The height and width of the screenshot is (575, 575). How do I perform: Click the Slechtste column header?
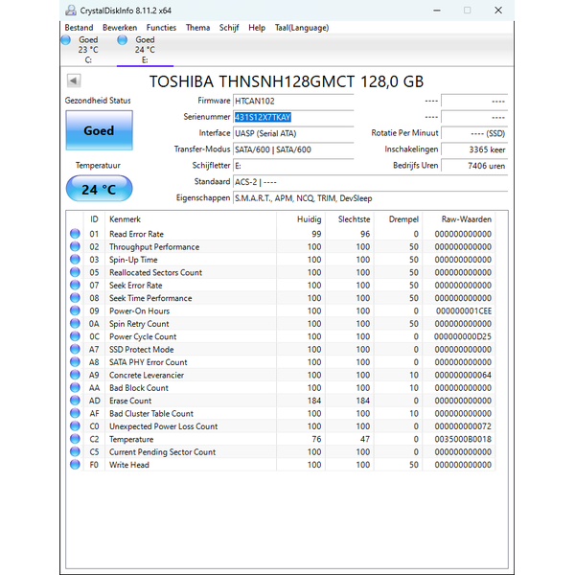pyautogui.click(x=350, y=219)
